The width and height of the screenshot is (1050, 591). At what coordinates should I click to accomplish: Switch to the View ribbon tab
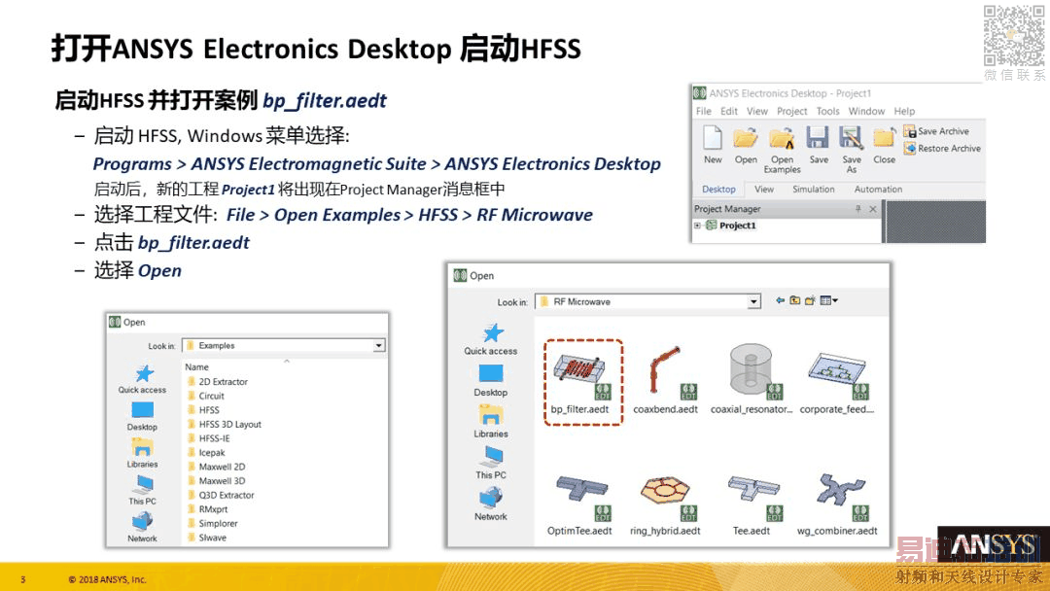pyautogui.click(x=764, y=190)
